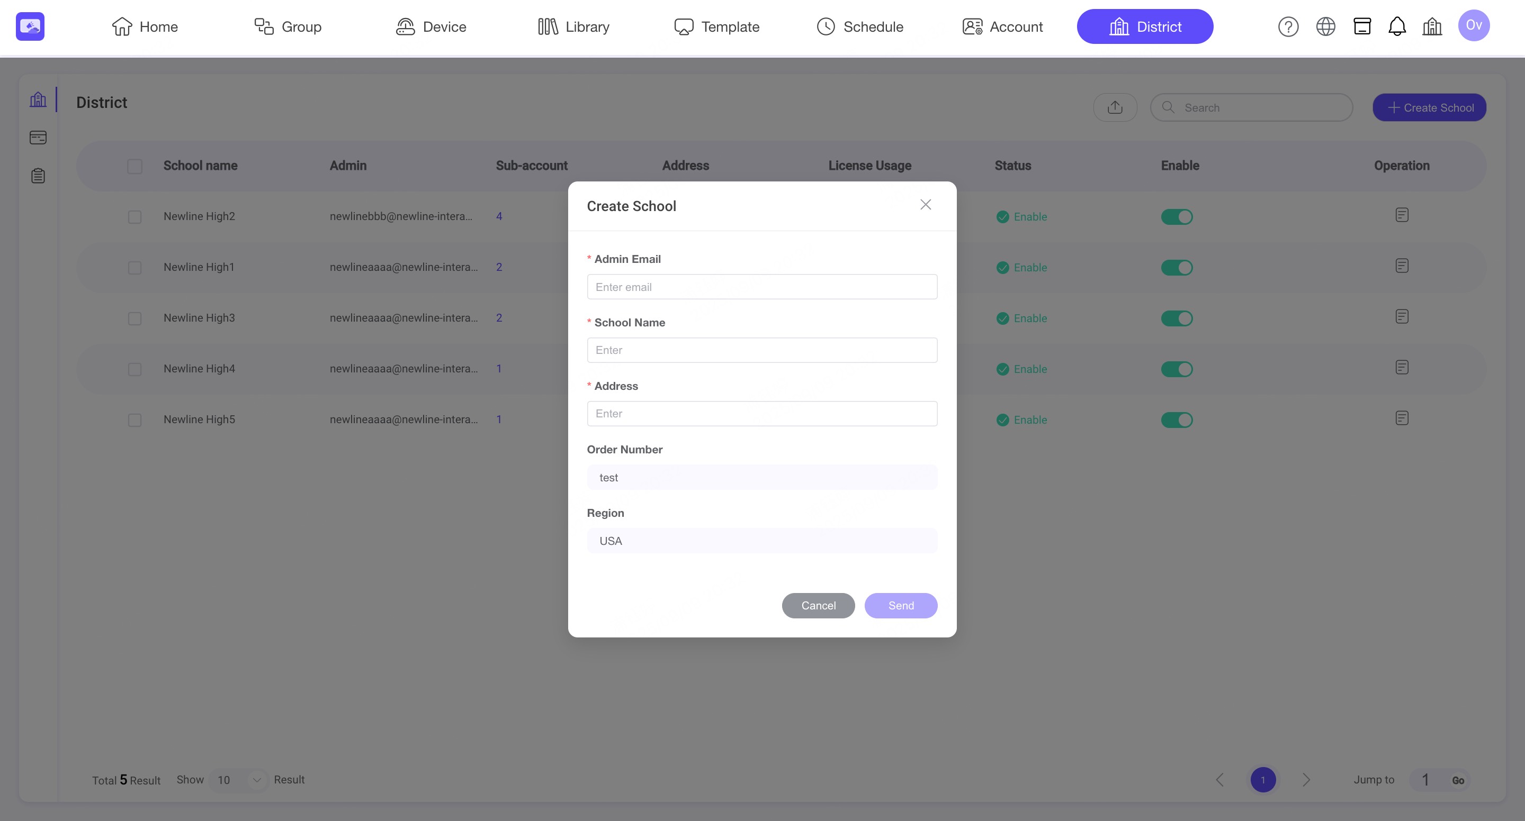Check the Newline High3 row checkbox
1525x821 pixels.
(x=135, y=318)
